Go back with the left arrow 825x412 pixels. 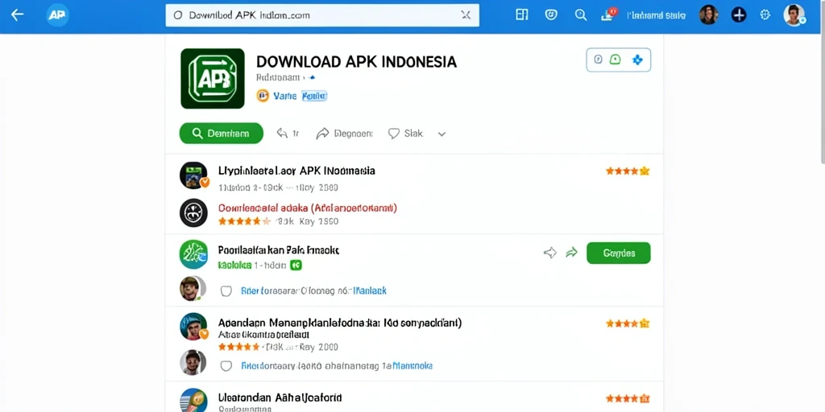coord(18,14)
